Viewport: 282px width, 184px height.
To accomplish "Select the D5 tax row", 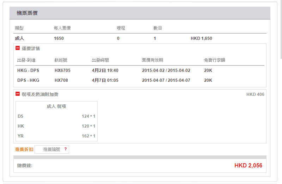I will pyautogui.click(x=56, y=116).
